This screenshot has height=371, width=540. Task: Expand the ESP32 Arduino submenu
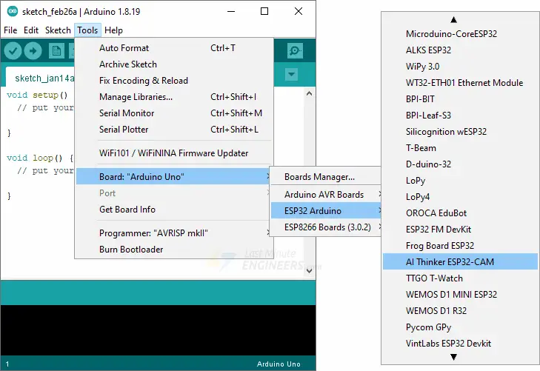point(326,210)
